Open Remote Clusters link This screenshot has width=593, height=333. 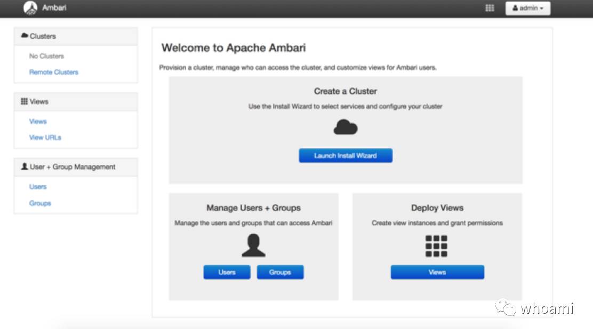coord(54,72)
